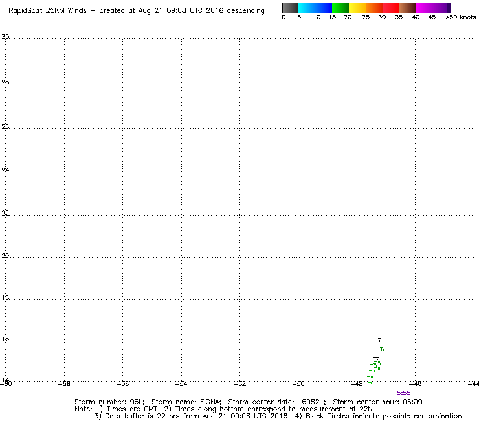Click the "Black Circles indicate possible contamination" note
Screen dimensions: 479x421
[x=383, y=416]
